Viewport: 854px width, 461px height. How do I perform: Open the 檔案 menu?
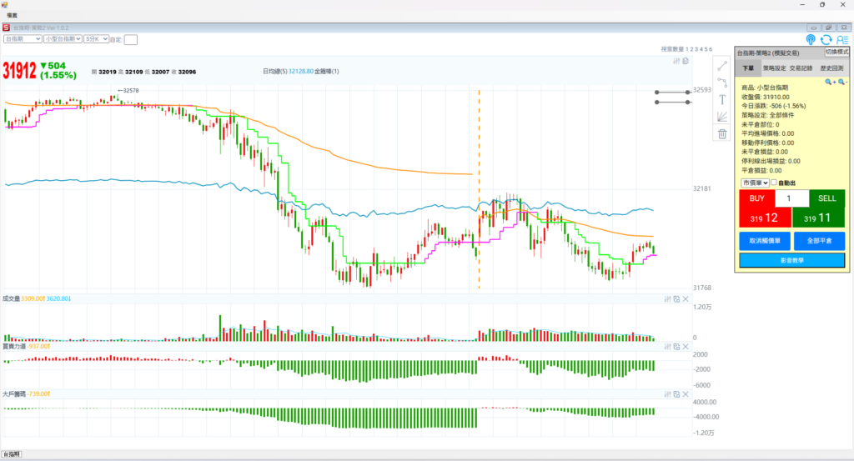tap(13, 16)
